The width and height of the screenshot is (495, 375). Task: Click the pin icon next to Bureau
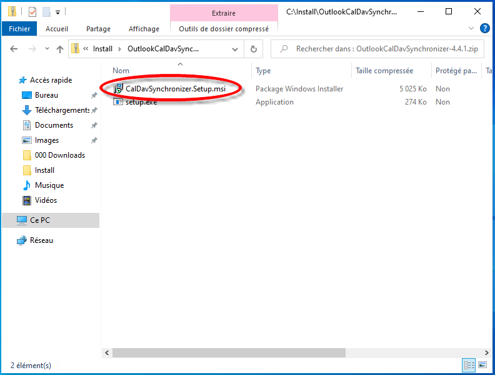[x=94, y=95]
